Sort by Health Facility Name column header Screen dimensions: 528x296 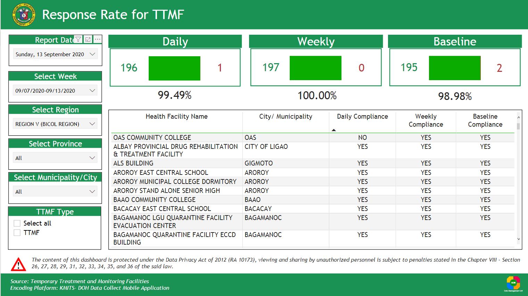[176, 117]
